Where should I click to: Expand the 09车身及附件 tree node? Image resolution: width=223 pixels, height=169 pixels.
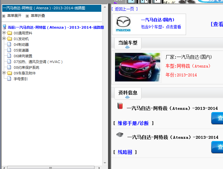[4, 73]
